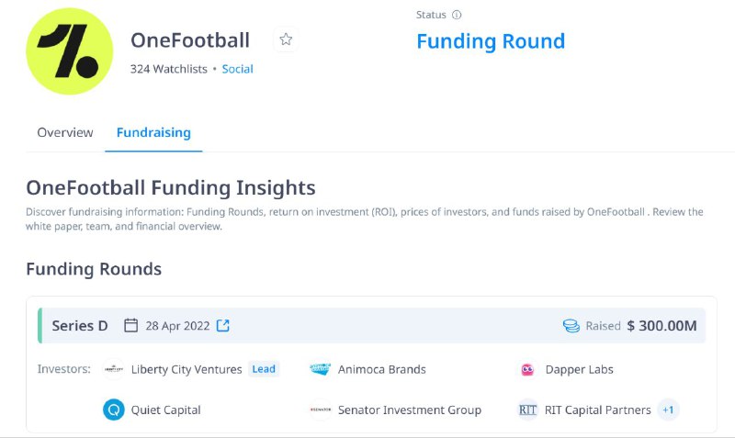735x438 pixels.
Task: Select the Fundraising tab
Action: tap(153, 132)
